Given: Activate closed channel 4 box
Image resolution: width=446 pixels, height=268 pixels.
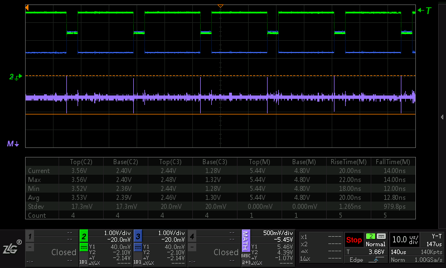Looking at the screenshot, I should pos(214,248).
